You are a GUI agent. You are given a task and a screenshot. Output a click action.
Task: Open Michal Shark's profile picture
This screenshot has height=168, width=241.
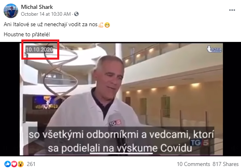tap(11, 11)
